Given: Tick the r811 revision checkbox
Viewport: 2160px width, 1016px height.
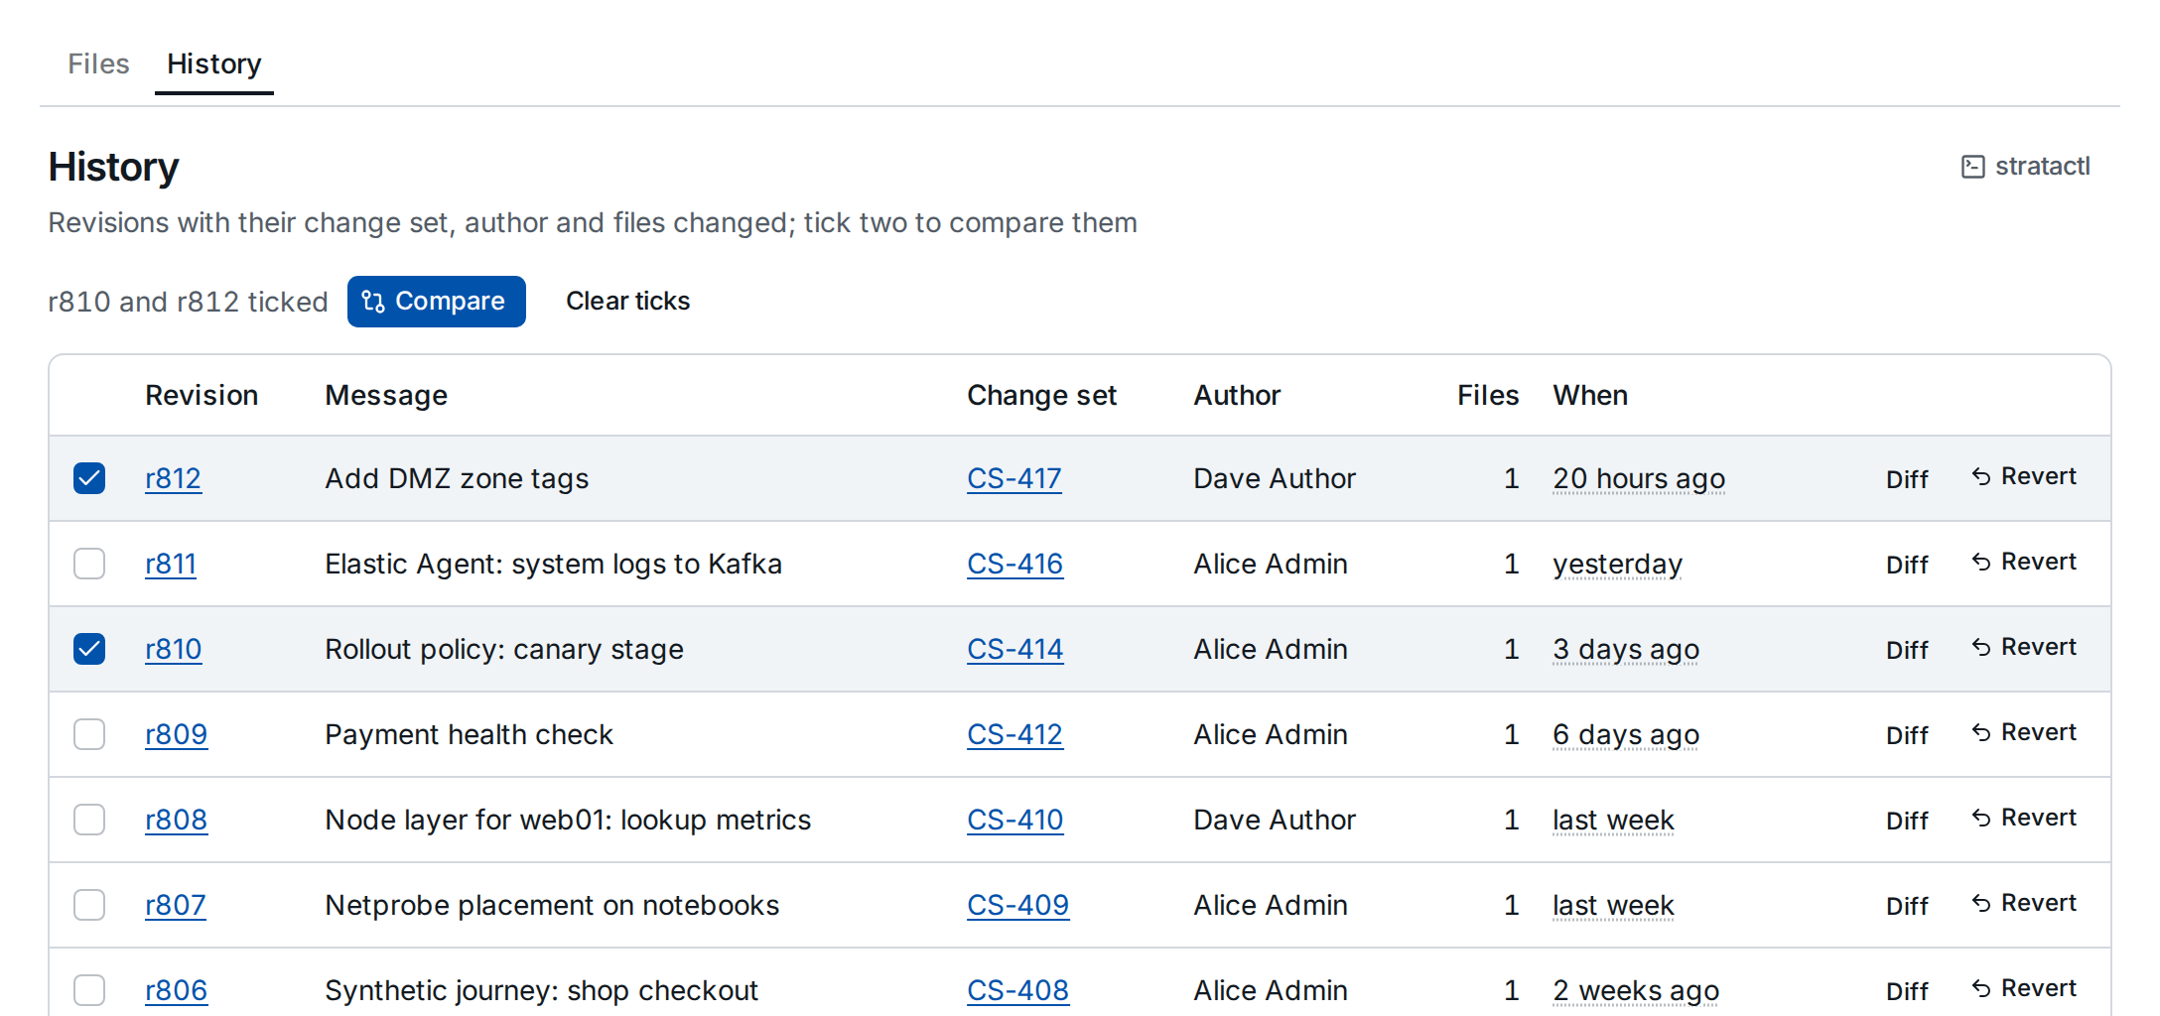Looking at the screenshot, I should click(x=89, y=564).
